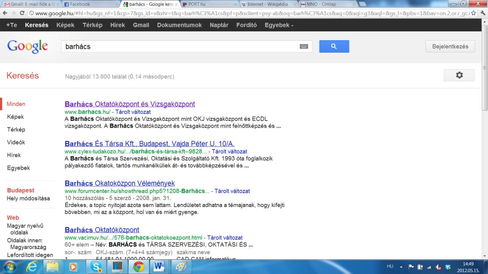Viewport: 488px width, 274px height.
Task: Close the Facebook tab
Action: coord(117,4)
